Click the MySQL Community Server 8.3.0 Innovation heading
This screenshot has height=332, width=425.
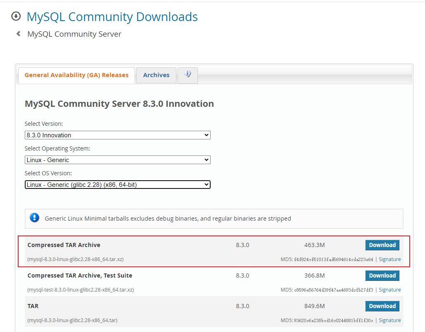click(x=119, y=104)
